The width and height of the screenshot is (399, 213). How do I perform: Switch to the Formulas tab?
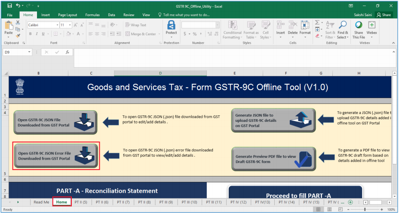[x=92, y=15]
